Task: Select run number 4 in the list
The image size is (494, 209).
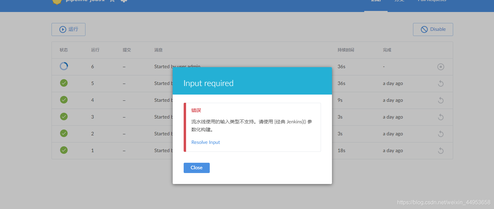Action: (x=93, y=100)
